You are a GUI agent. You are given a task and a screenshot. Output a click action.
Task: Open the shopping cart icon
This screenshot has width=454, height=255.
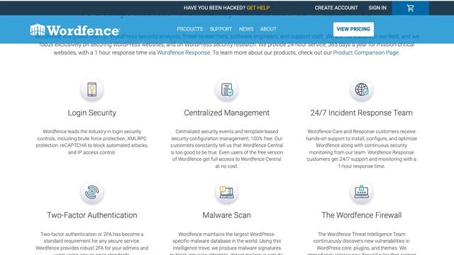(x=410, y=8)
